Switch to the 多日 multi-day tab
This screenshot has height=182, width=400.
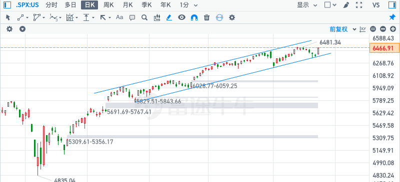click(70, 5)
